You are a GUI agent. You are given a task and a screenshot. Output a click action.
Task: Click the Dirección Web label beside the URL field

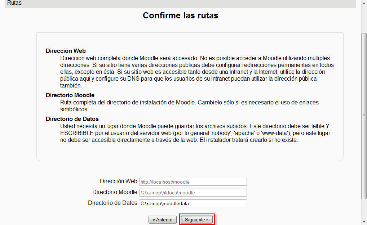pyautogui.click(x=118, y=181)
